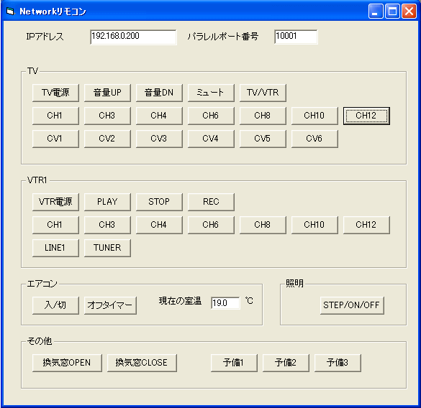This screenshot has width=421, height=408.
Task: Click the Networkリモコン title bar icon
Action: 10,11
